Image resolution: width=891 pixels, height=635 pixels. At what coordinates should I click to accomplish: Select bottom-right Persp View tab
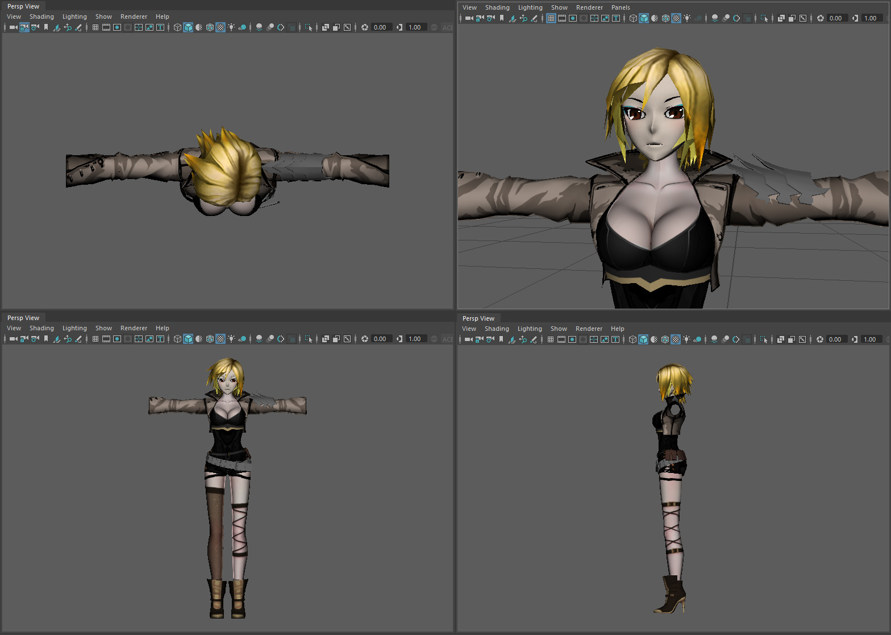tap(478, 318)
